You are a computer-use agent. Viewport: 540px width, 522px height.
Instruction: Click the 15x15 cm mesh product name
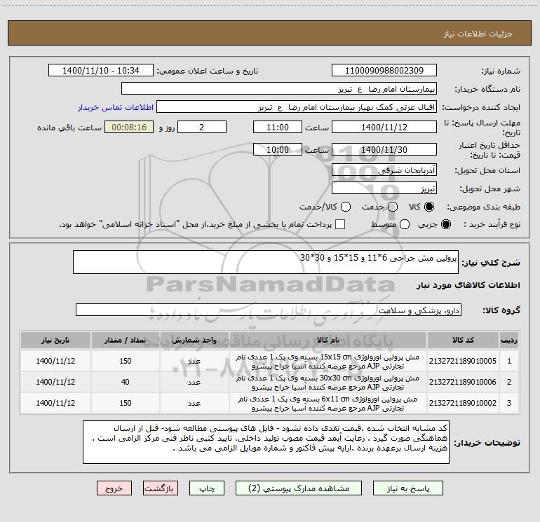(328, 362)
